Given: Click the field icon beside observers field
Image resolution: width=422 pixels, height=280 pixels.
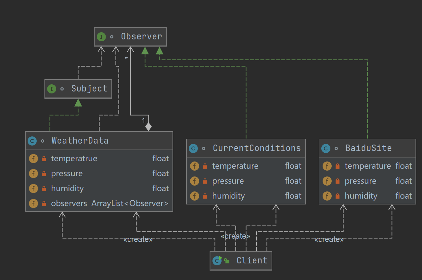Looking at the screenshot, I should pyautogui.click(x=33, y=204).
